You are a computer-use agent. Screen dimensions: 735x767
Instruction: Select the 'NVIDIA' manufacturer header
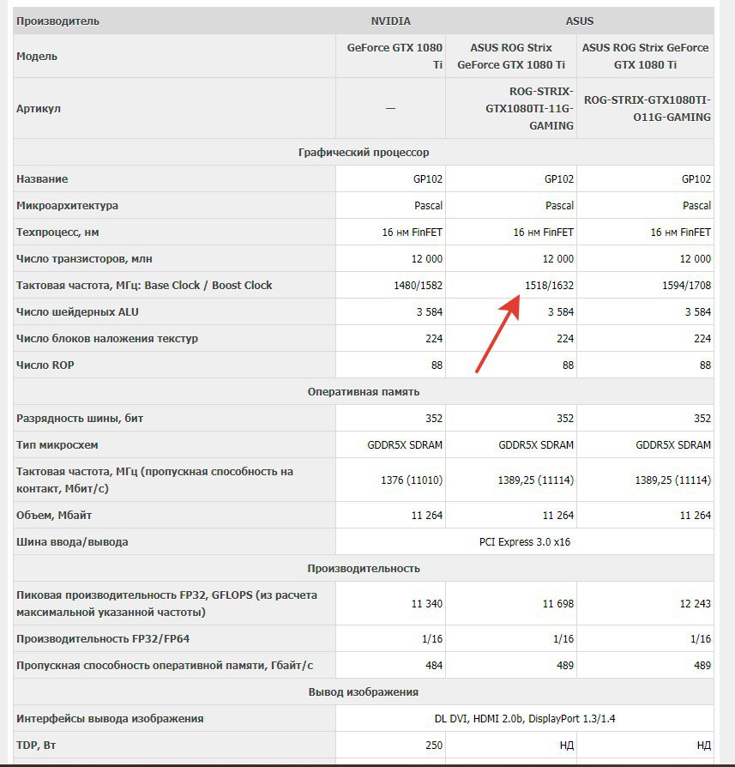coord(390,21)
